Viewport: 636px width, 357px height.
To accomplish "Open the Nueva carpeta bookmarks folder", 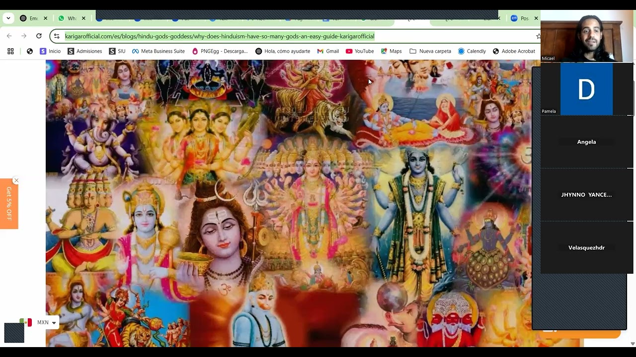I will 430,51.
